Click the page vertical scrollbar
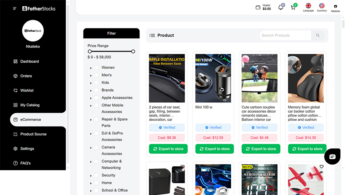This screenshot has width=357, height=195. click(x=343, y=24)
